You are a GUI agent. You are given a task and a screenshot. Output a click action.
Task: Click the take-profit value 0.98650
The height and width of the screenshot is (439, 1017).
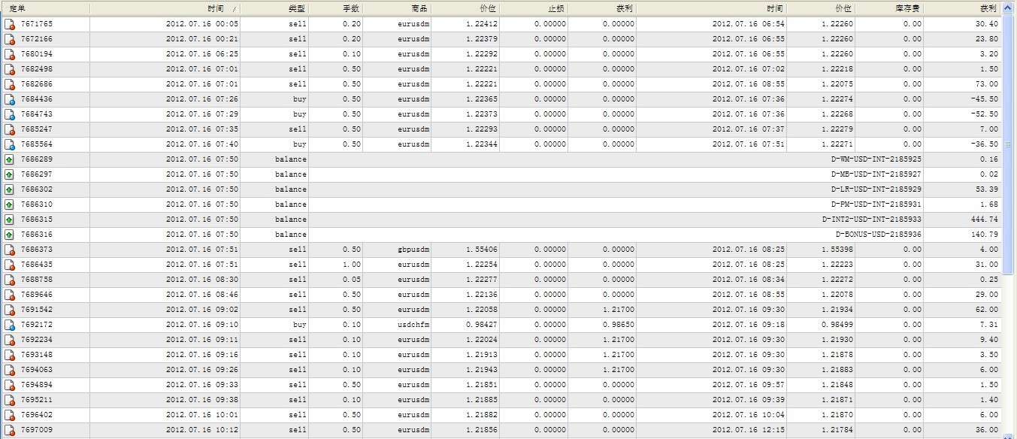[618, 325]
